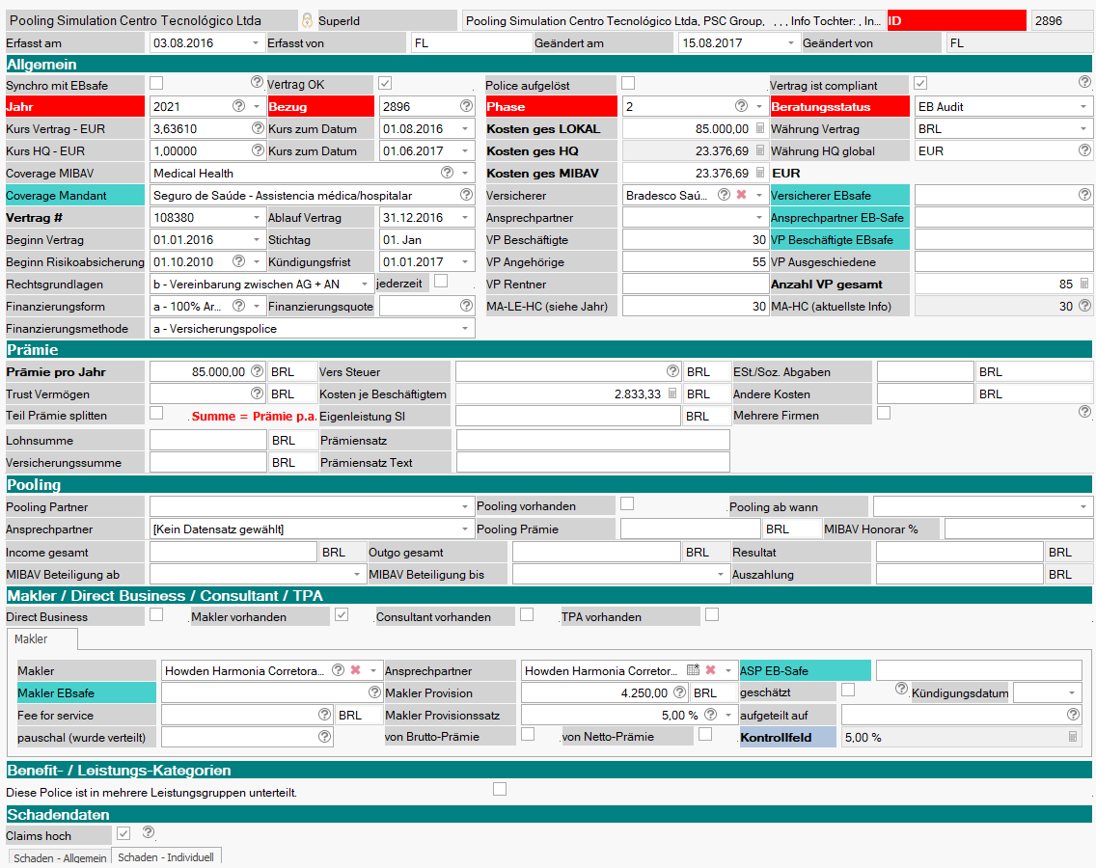Clear Makler Ansprechpartner with the red X
The width and height of the screenshot is (1096, 868).
coord(711,669)
